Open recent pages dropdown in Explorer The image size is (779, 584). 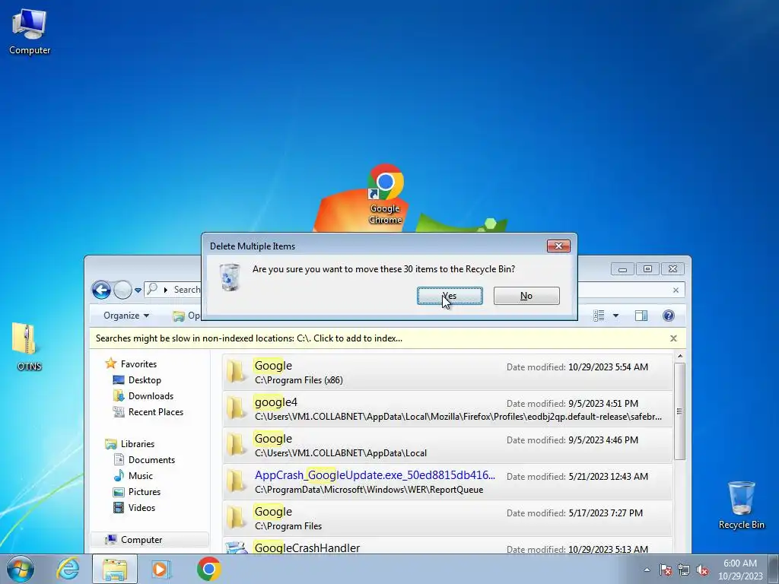click(138, 290)
